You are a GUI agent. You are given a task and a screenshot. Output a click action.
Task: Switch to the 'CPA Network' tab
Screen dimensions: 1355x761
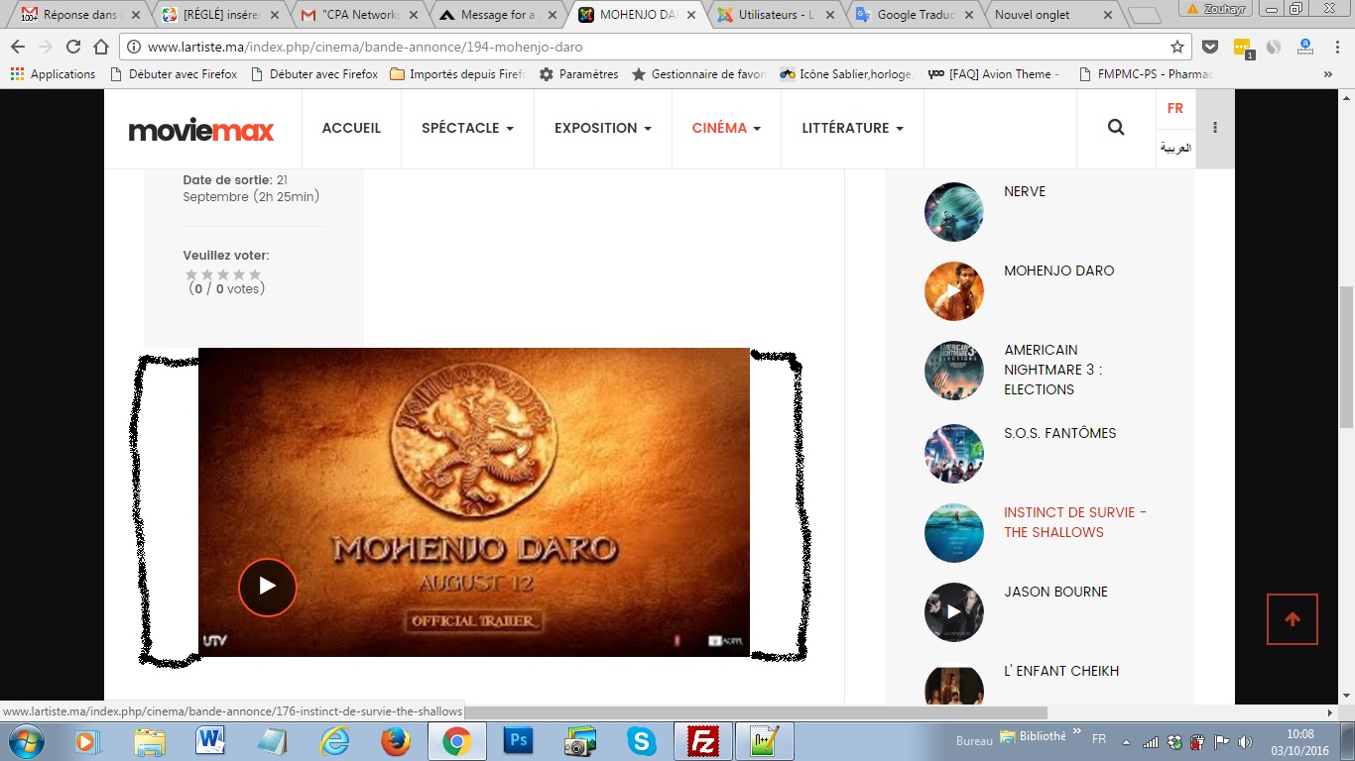[360, 15]
